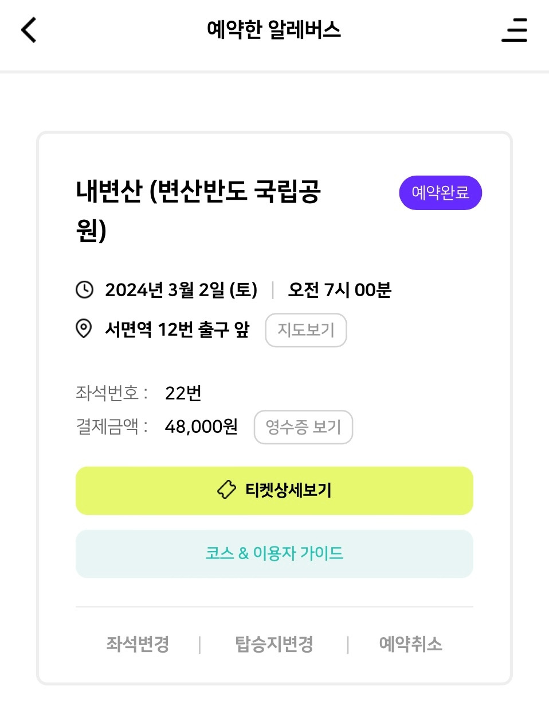Select 예약취소 to cancel reservation

pos(411,644)
